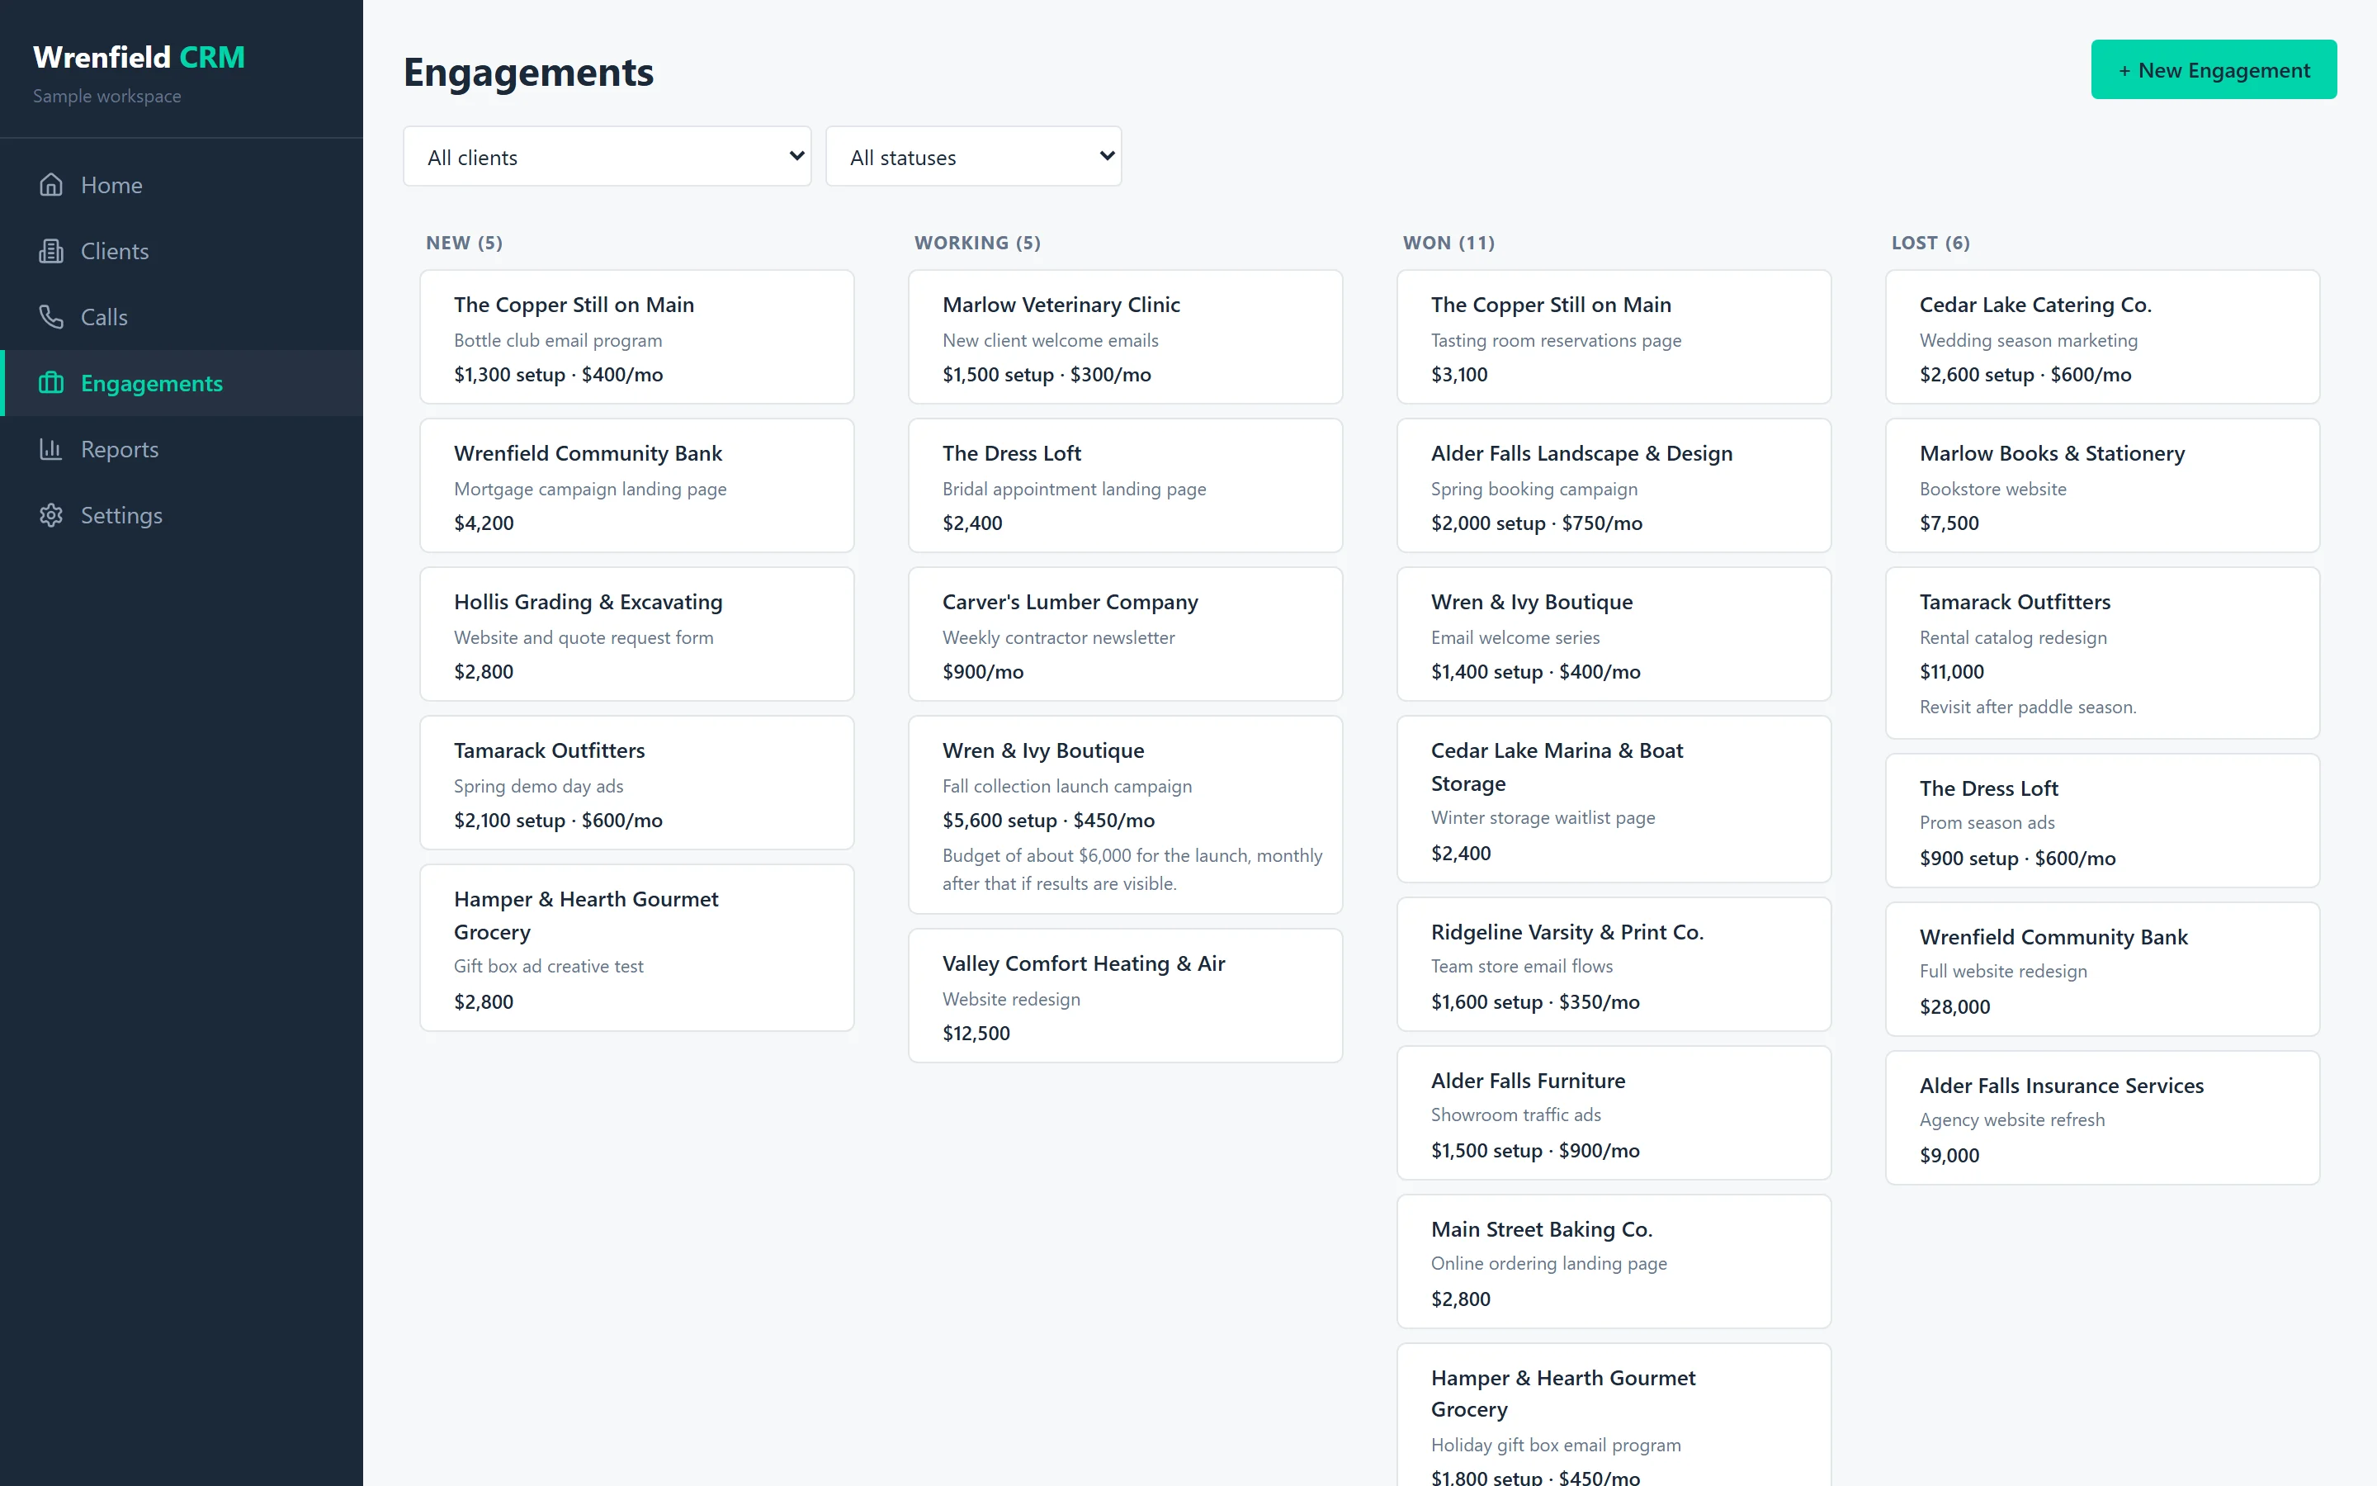Go to Home in the sidebar
The image size is (2377, 1486).
click(x=182, y=185)
